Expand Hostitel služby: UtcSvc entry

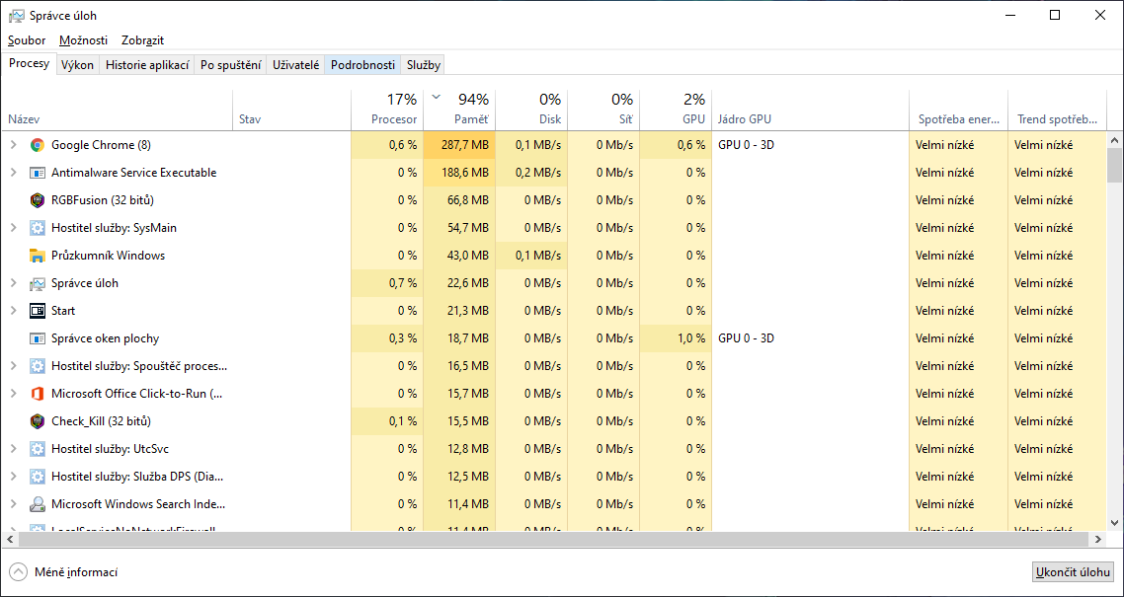(x=13, y=449)
